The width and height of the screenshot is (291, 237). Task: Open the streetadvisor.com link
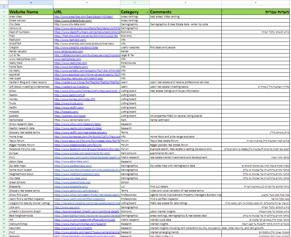[73, 20]
